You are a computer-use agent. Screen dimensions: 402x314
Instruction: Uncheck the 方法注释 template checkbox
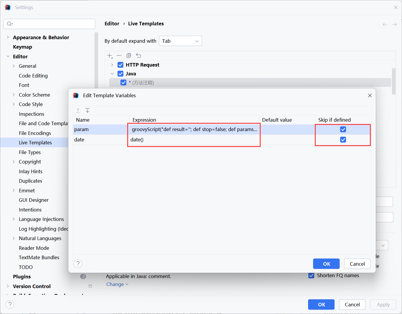pyautogui.click(x=123, y=82)
